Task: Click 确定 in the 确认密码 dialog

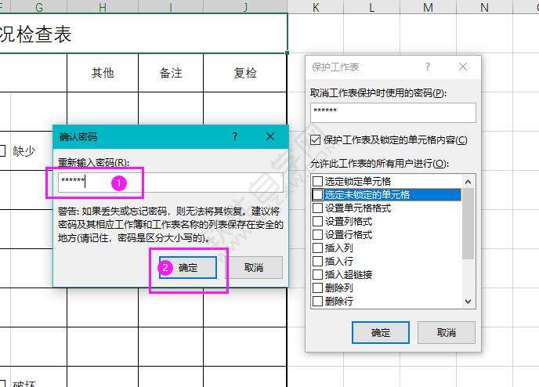Action: [188, 267]
